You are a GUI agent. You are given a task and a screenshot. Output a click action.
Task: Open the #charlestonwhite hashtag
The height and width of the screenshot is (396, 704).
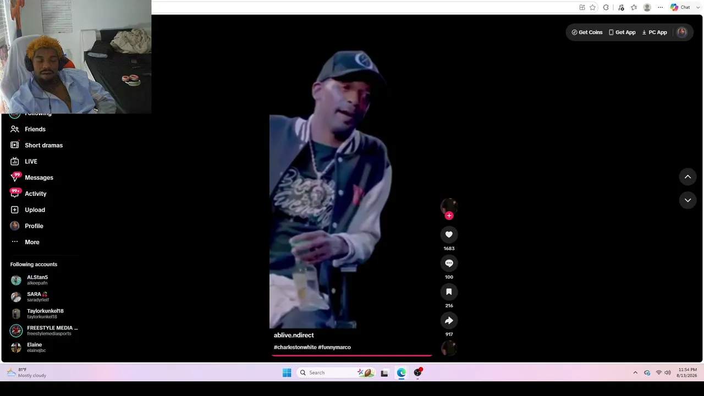[295, 347]
